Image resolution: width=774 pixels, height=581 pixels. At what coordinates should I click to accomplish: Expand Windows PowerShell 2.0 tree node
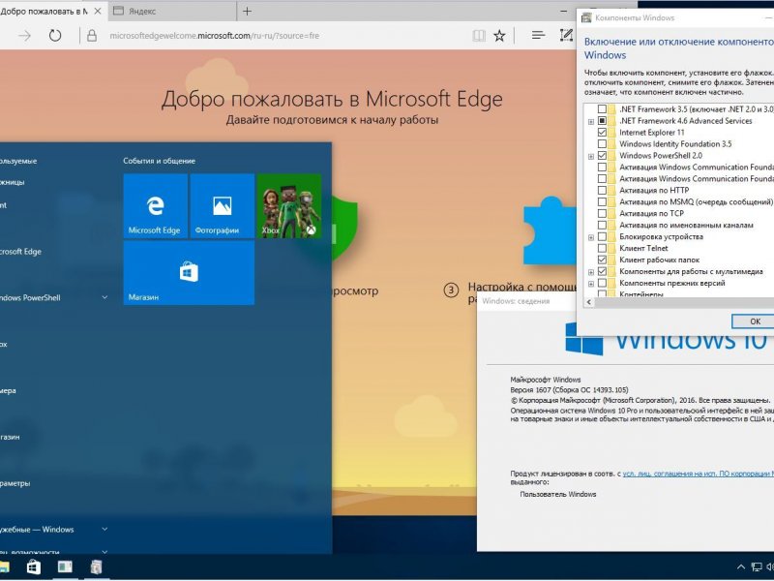[x=591, y=156]
